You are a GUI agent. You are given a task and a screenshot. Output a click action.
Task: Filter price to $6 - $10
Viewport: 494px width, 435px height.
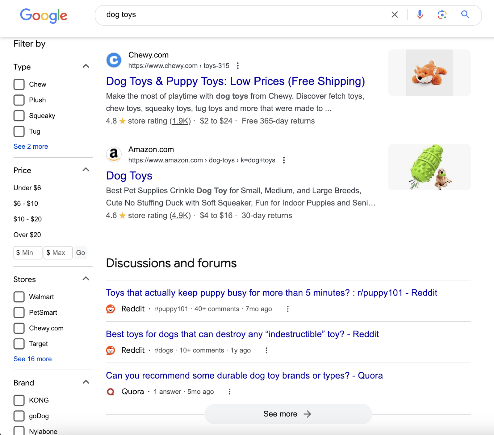pos(26,204)
